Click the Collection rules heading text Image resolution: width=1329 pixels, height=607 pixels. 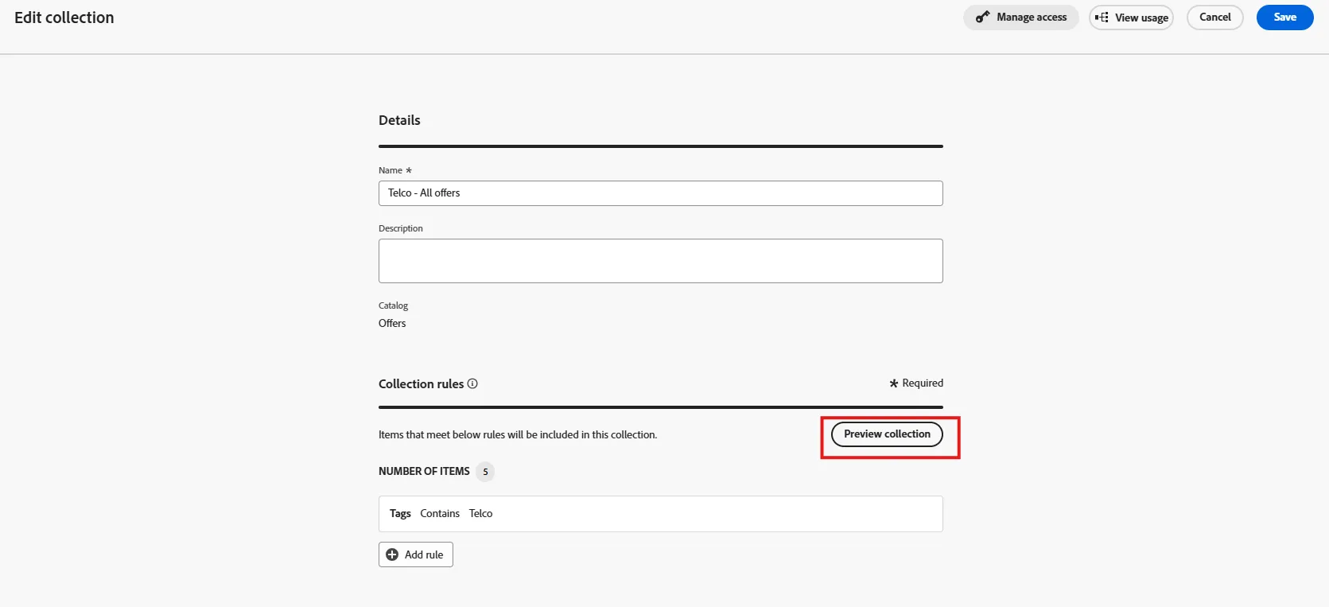pos(421,383)
